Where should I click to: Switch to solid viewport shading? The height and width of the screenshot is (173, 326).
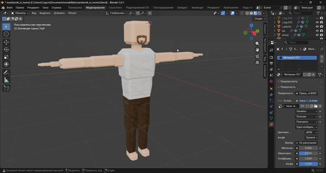point(251,13)
